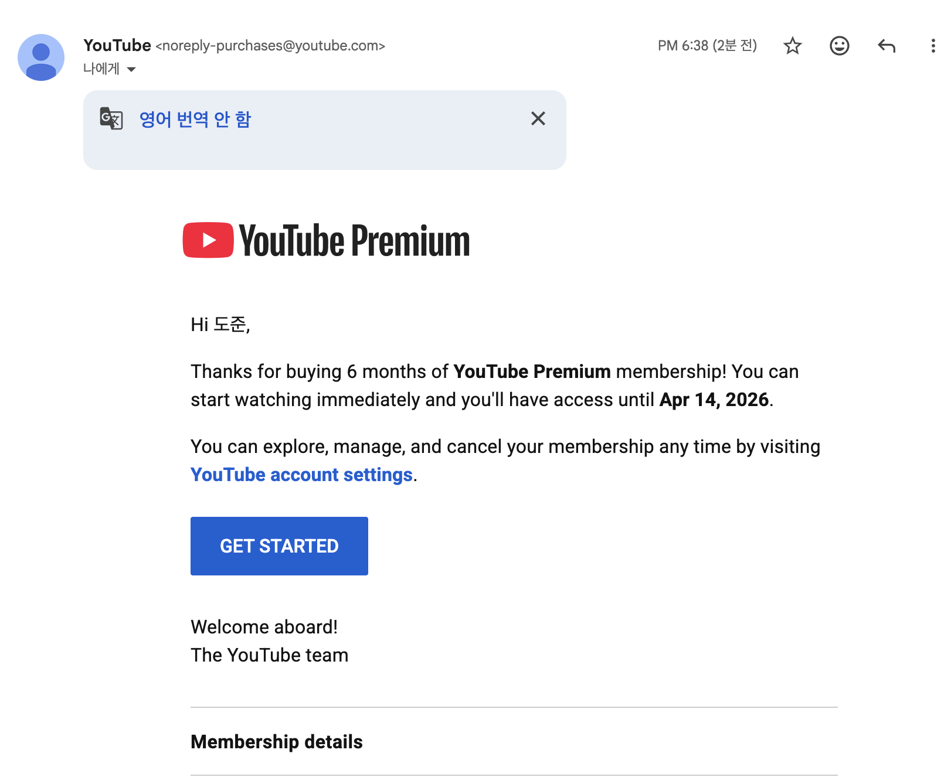Click the '나에게' recipient label

101,69
